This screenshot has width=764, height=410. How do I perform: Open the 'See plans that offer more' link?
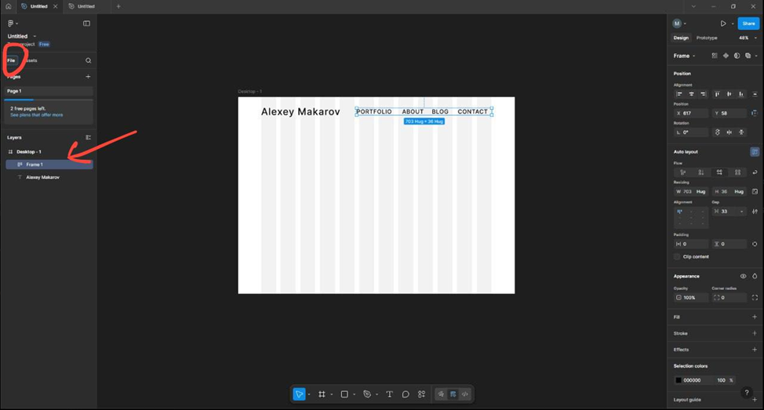(37, 115)
